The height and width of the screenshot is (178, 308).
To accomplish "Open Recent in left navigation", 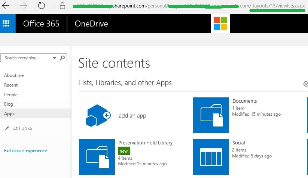I will tap(11, 85).
